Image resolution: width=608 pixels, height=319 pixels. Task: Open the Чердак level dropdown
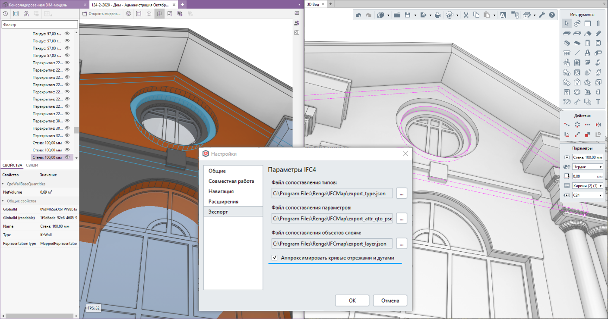point(600,167)
